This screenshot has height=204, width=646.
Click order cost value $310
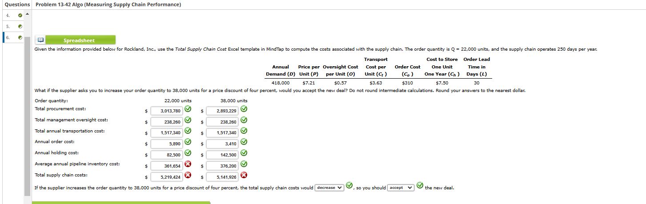click(407, 83)
